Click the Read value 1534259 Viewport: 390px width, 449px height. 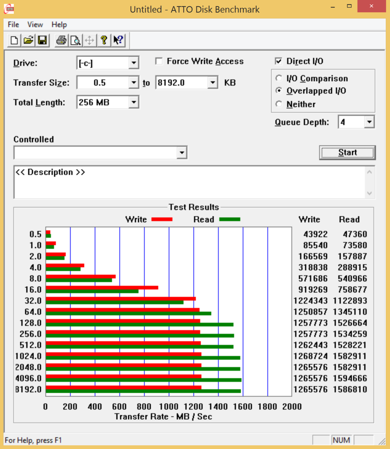350,334
